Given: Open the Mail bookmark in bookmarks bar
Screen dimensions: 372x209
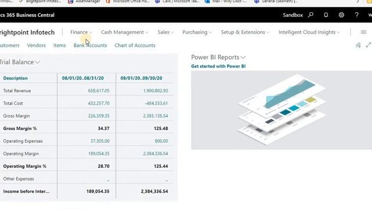Looking at the screenshot, I should [226, 1].
